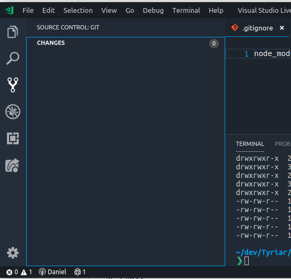Click the SOURCE CONTROL: GIT title
Screen dimensions: 291x279
point(68,27)
